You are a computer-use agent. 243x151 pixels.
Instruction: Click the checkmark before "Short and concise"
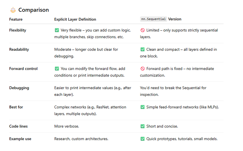point(142,126)
